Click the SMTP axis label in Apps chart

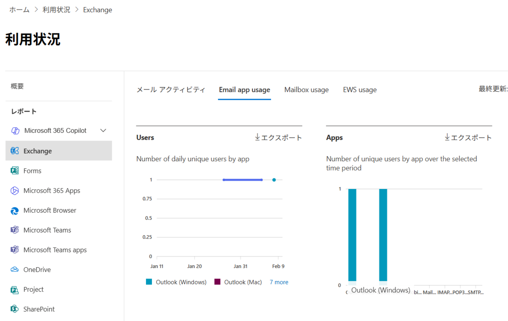(x=475, y=292)
